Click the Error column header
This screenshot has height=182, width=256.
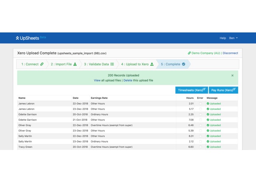(x=200, y=98)
